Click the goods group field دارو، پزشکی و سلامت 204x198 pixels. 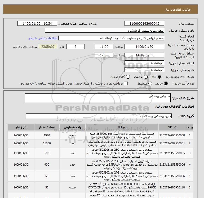(99, 116)
